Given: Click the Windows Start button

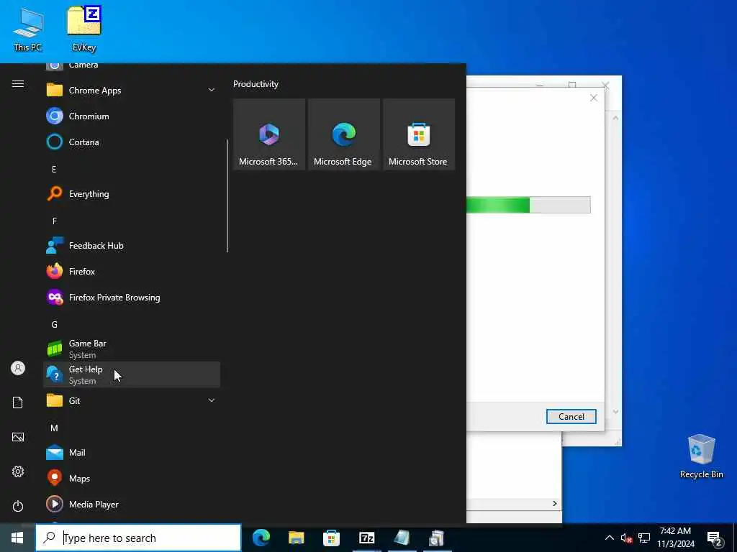Looking at the screenshot, I should click(17, 538).
